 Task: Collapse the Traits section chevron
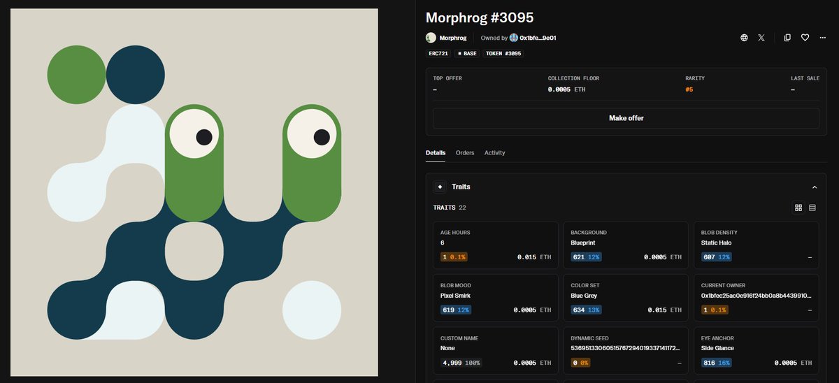coord(814,187)
